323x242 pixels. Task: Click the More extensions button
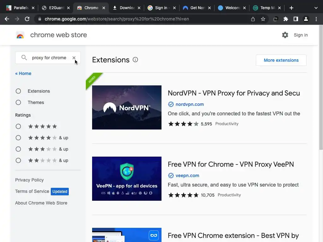(x=281, y=60)
